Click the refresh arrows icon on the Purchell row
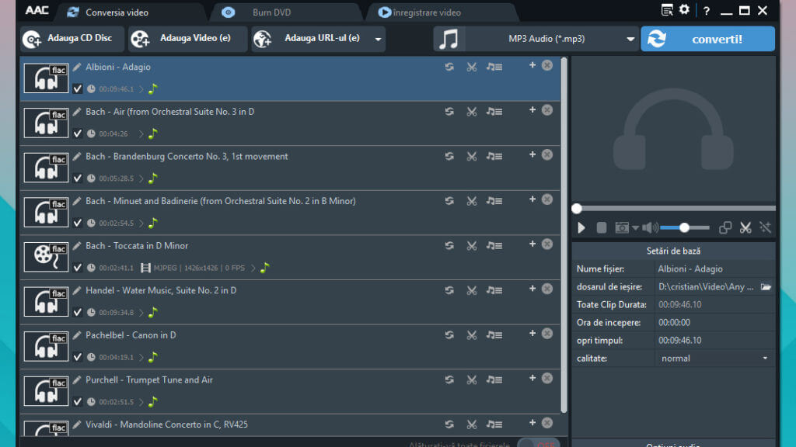The width and height of the screenshot is (796, 447). tap(449, 379)
